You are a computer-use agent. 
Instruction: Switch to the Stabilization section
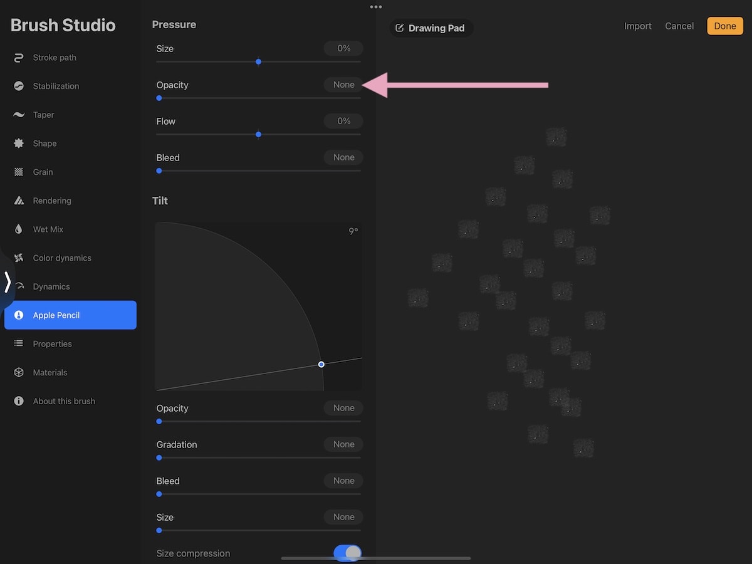pos(70,86)
